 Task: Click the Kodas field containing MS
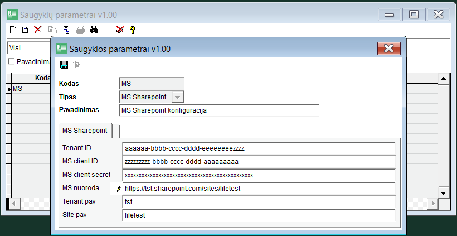[152, 84]
